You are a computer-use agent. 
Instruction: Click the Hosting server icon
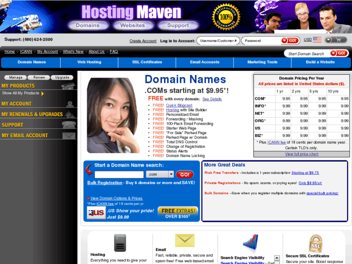click(x=120, y=243)
